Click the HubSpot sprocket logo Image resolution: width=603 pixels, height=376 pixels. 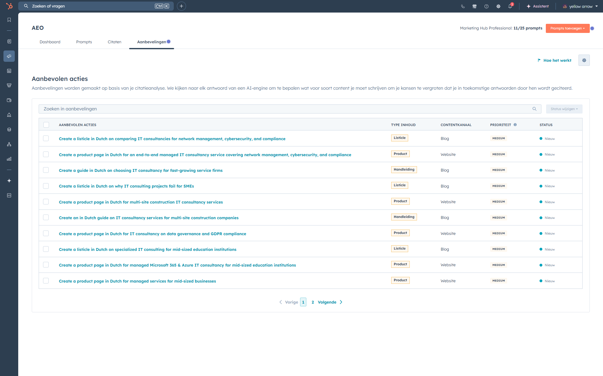[x=9, y=6]
